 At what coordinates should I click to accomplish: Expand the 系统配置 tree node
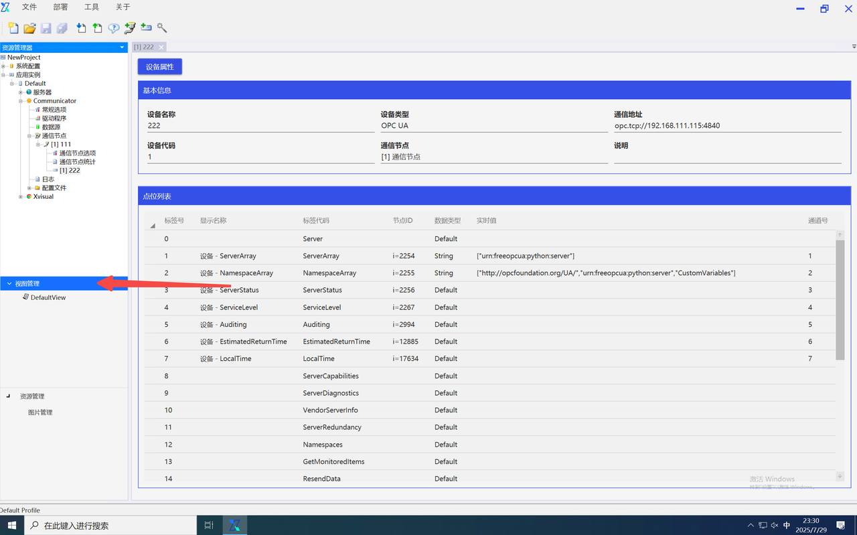pos(3,66)
